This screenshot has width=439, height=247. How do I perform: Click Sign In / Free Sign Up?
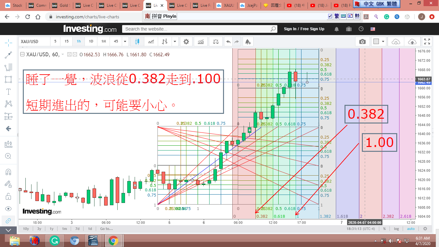(x=304, y=29)
